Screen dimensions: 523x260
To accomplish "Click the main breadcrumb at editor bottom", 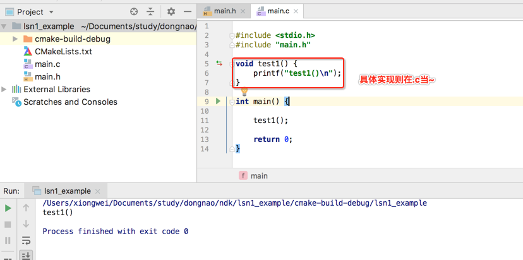I will point(259,175).
